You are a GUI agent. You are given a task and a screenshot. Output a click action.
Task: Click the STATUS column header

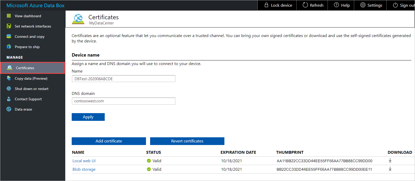[x=153, y=152]
